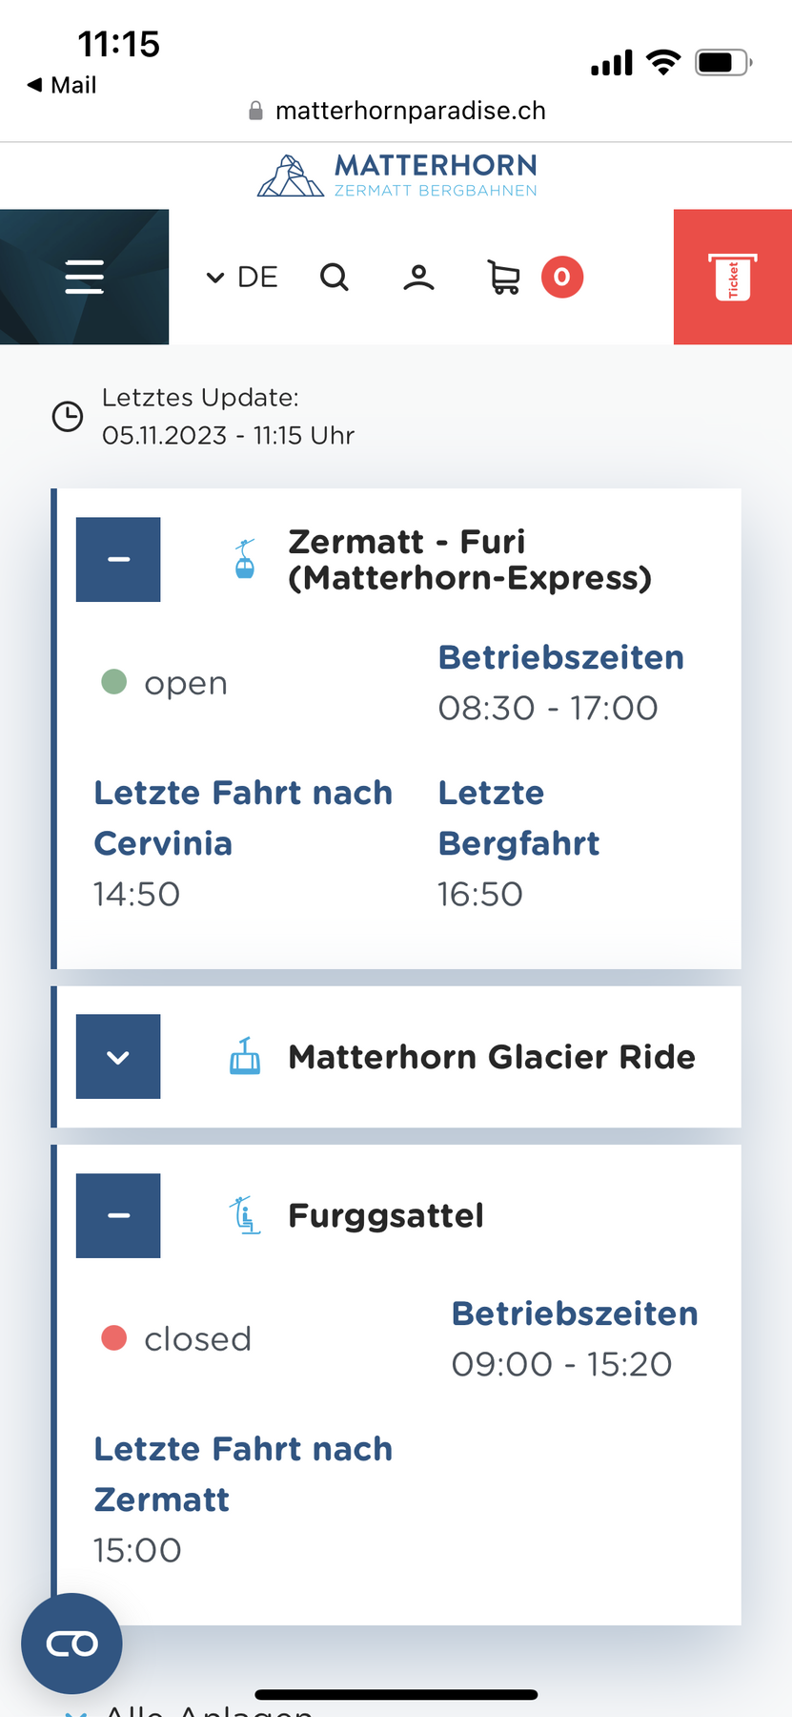Open the shopping cart icon

coord(504,278)
